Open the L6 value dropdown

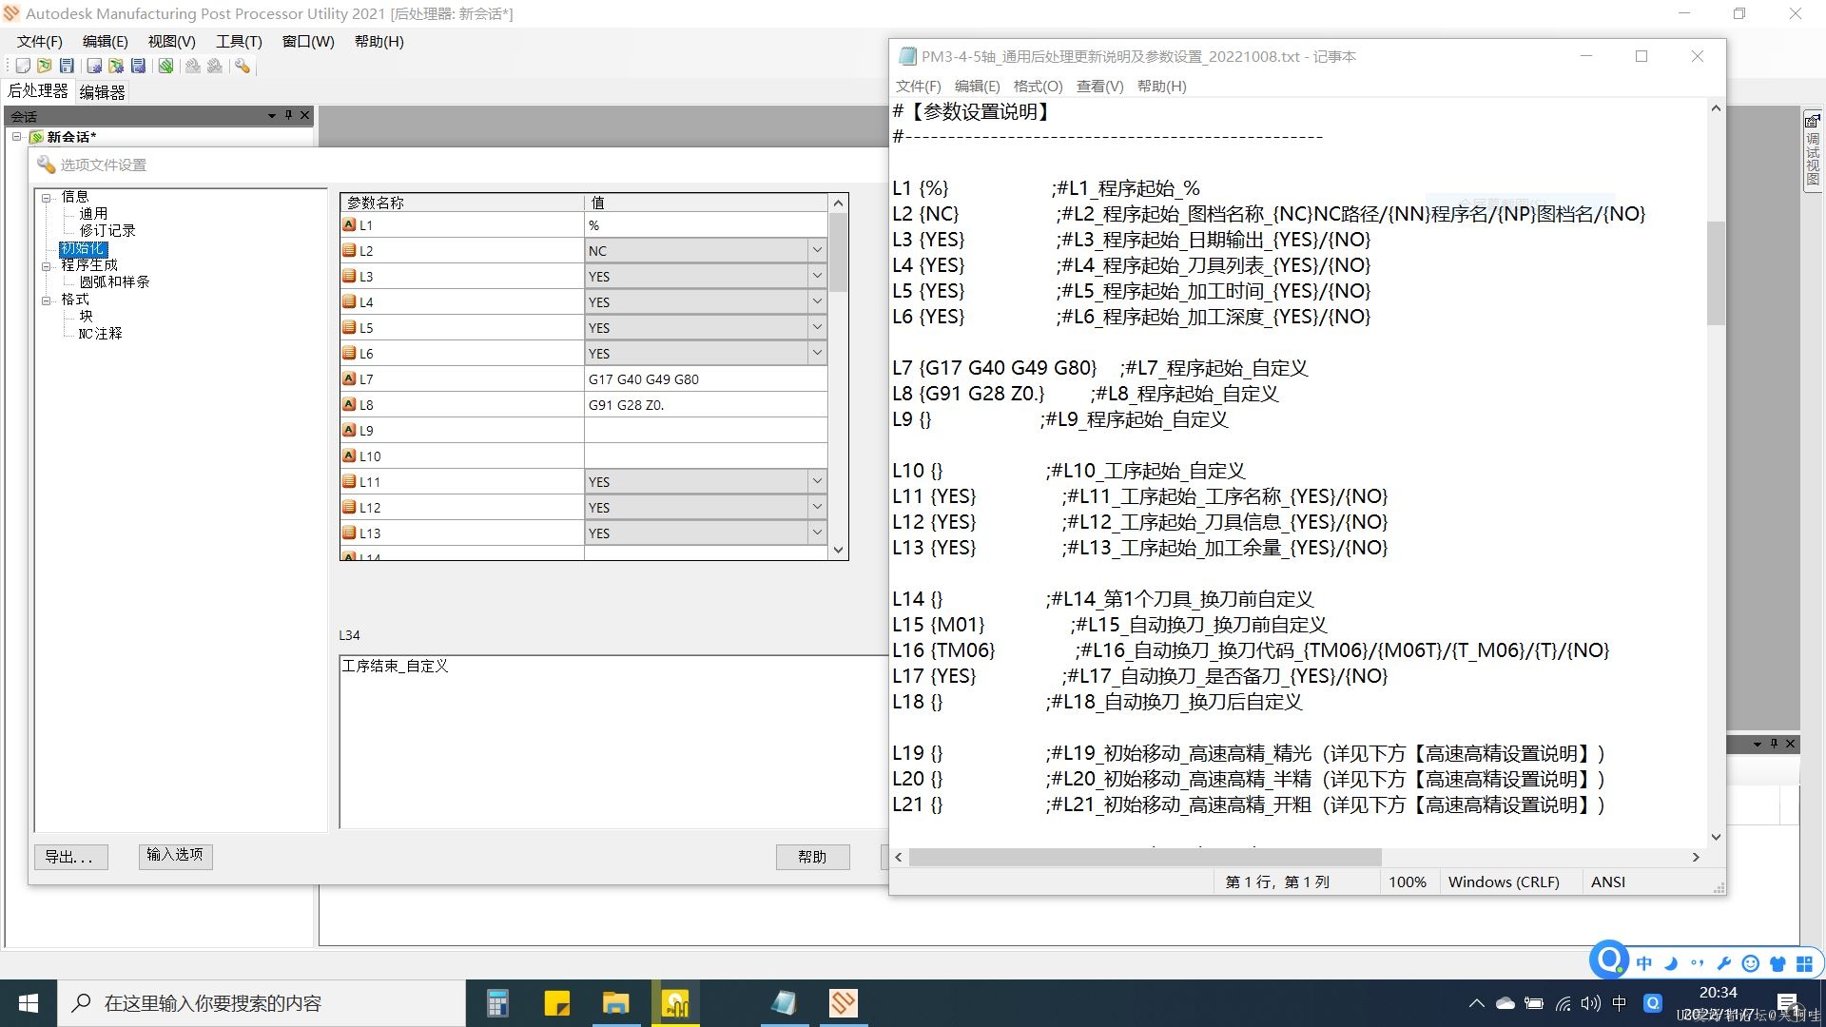[817, 353]
